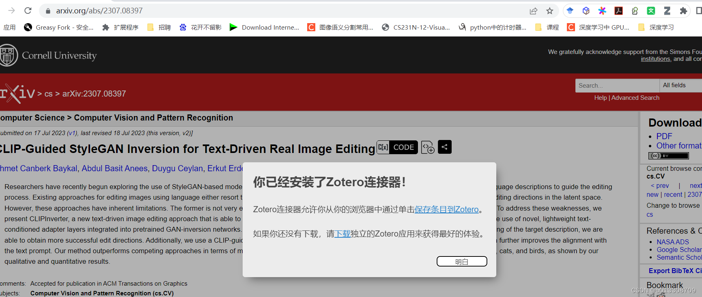This screenshot has width=702, height=297.
Task: Reload the arXiv page
Action: [28, 11]
